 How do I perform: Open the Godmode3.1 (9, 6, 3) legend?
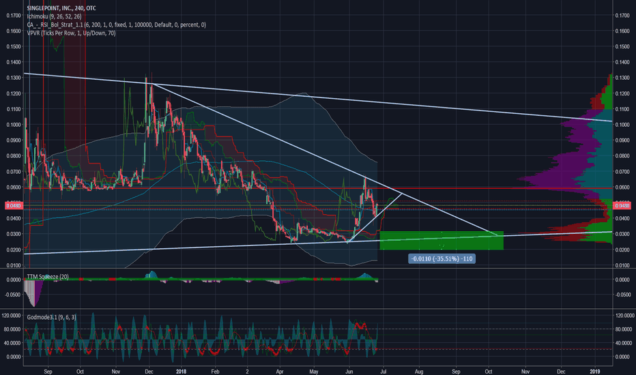click(51, 317)
